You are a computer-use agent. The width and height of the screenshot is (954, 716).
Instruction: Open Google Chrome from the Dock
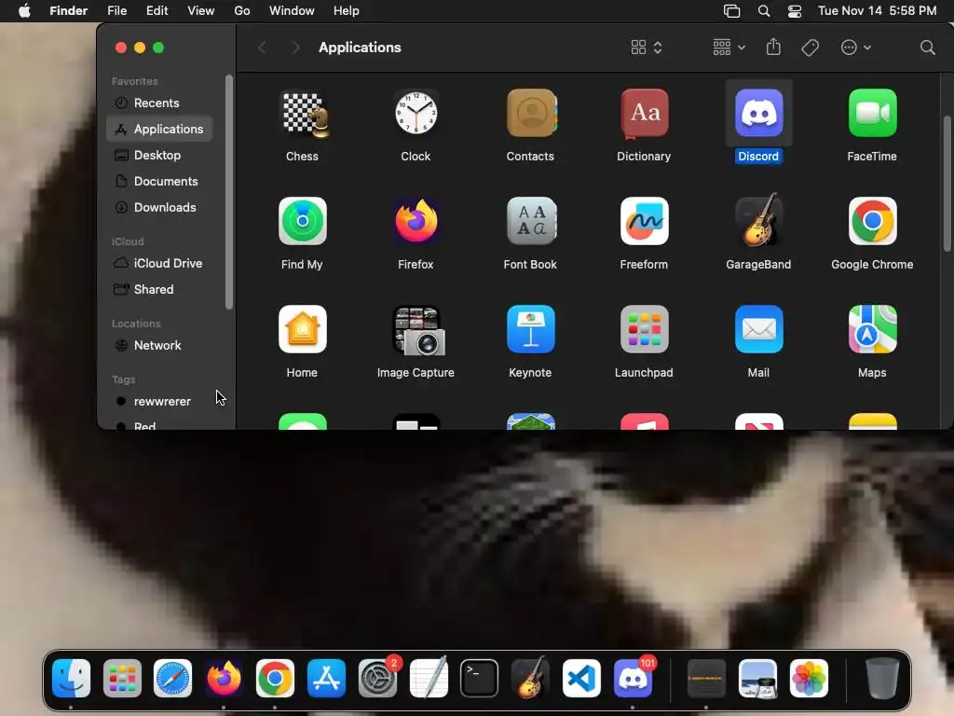pyautogui.click(x=275, y=679)
